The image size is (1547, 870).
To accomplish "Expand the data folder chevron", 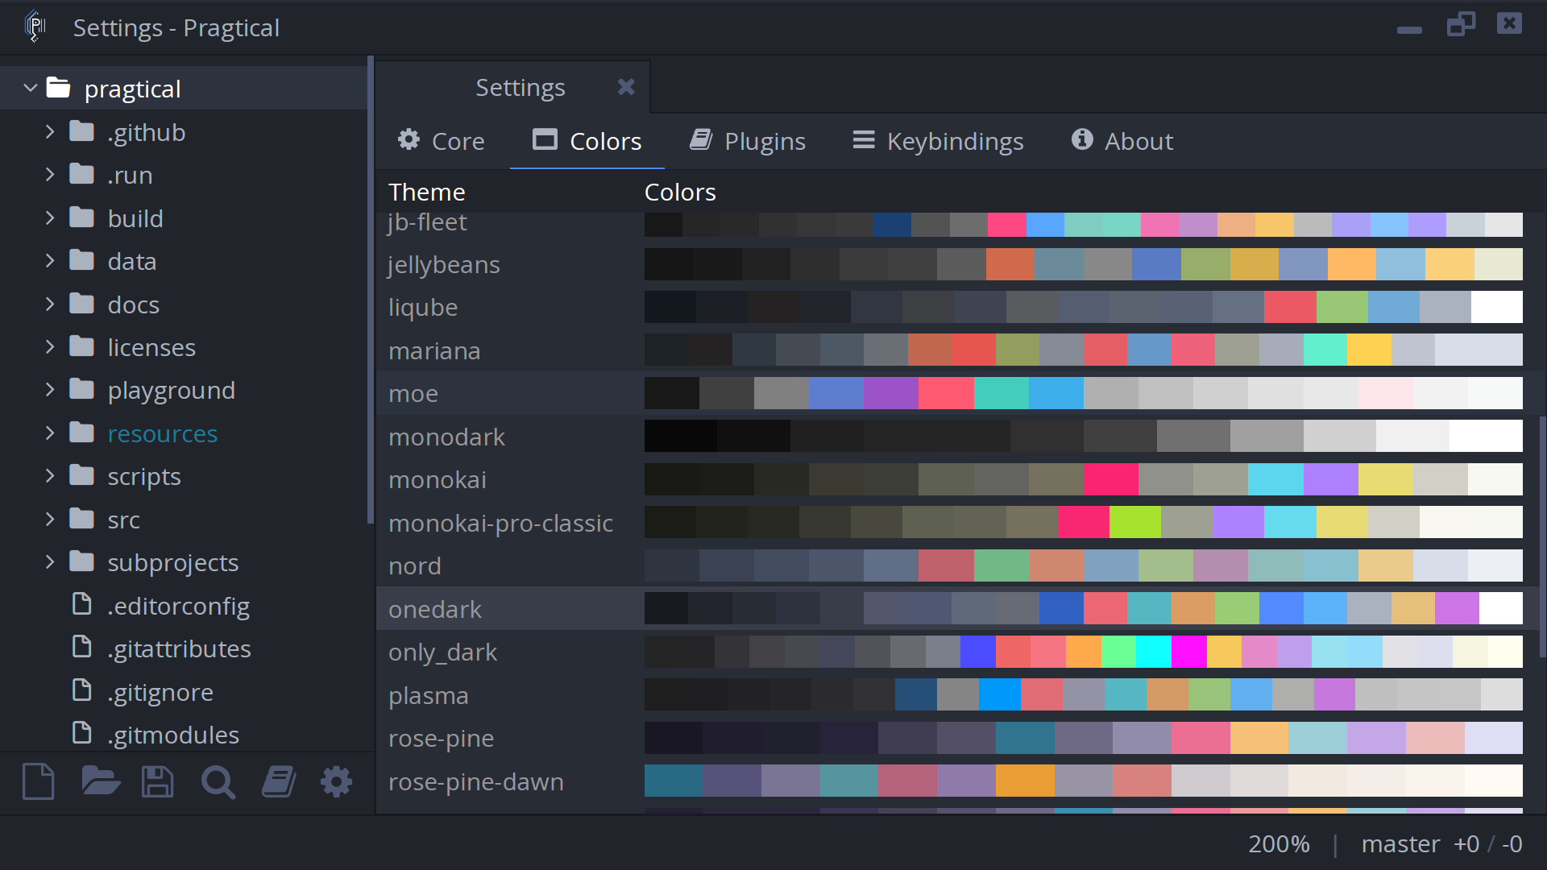I will click(50, 260).
